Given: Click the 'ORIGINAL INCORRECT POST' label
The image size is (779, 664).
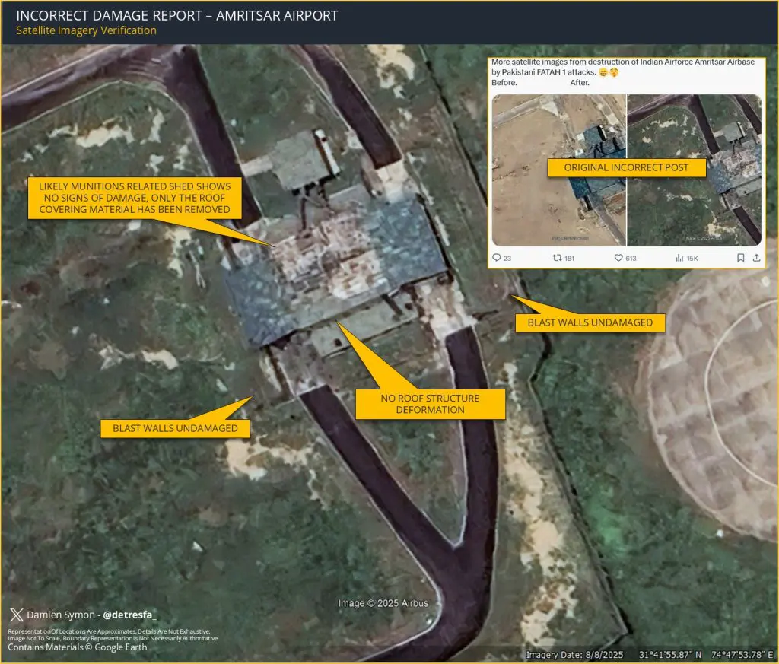Looking at the screenshot, I should coord(626,167).
